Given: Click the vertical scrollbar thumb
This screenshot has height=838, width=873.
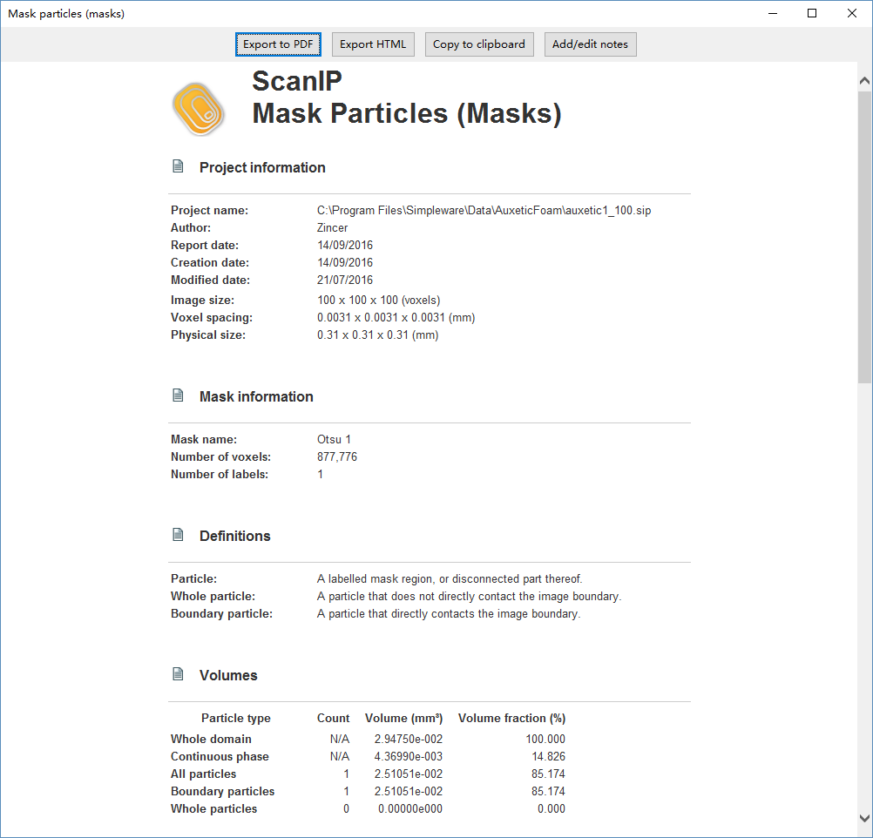Looking at the screenshot, I should pyautogui.click(x=864, y=237).
